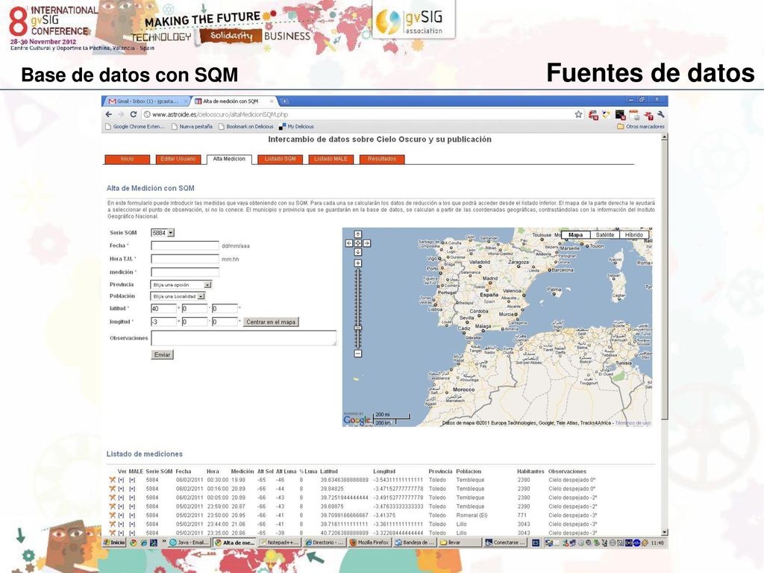Image resolution: width=764 pixels, height=573 pixels.
Task: Open the Chrome quick launch icon in taskbar
Action: click(133, 542)
